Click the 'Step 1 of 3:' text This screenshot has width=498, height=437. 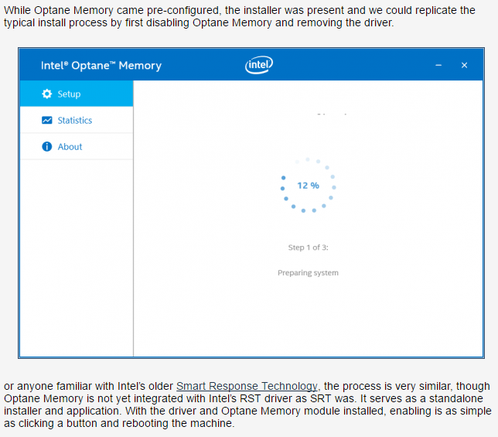click(308, 248)
